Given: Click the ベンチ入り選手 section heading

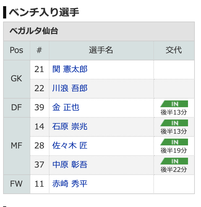Looking at the screenshot, I should pyautogui.click(x=44, y=12).
